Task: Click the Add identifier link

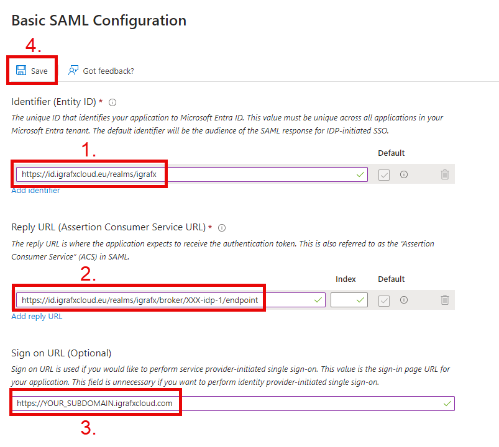Action: click(x=35, y=191)
